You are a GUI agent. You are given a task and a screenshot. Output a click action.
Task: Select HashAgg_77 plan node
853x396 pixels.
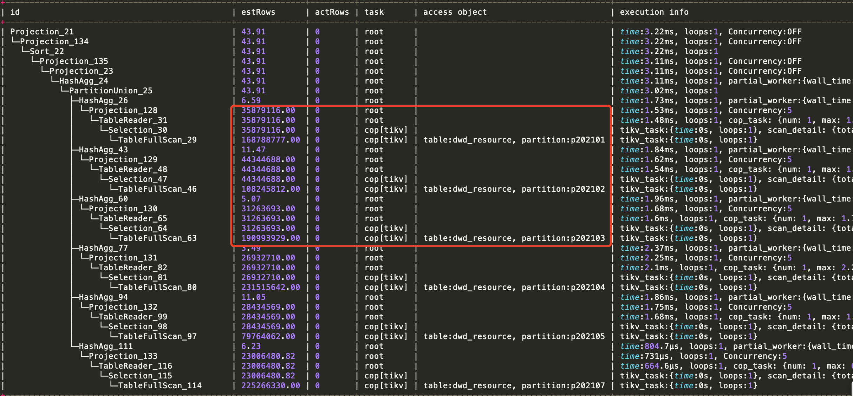pyautogui.click(x=103, y=248)
